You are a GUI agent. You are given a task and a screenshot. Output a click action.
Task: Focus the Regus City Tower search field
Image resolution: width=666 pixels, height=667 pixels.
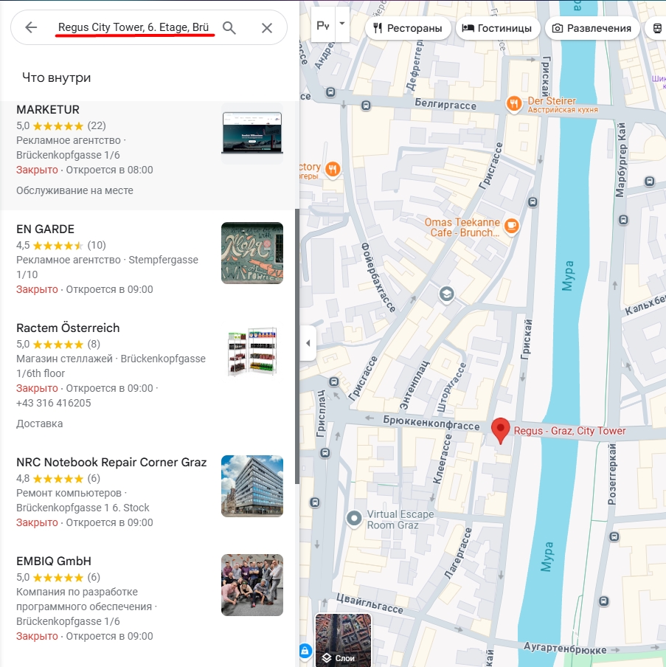(x=134, y=27)
